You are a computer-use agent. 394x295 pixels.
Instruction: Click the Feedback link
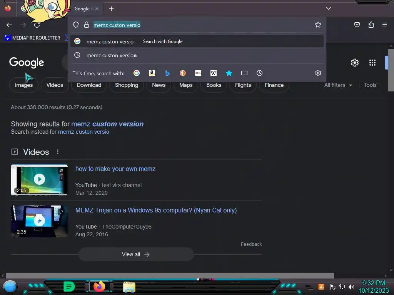click(x=251, y=244)
